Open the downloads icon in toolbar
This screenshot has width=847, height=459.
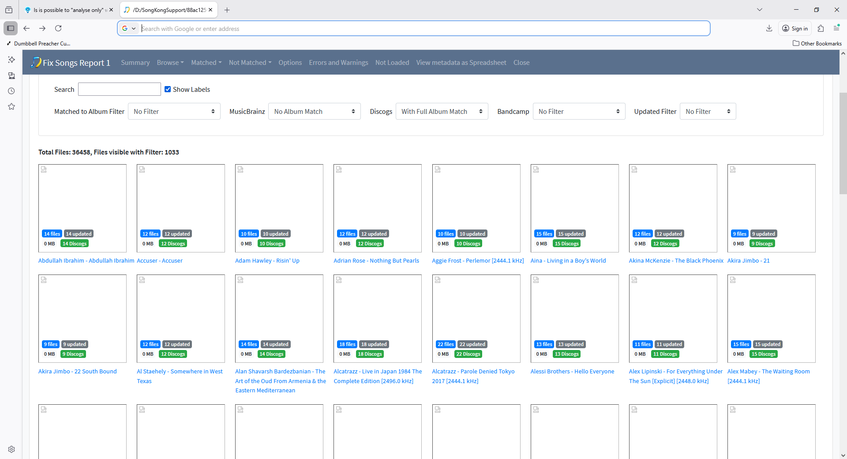[769, 28]
